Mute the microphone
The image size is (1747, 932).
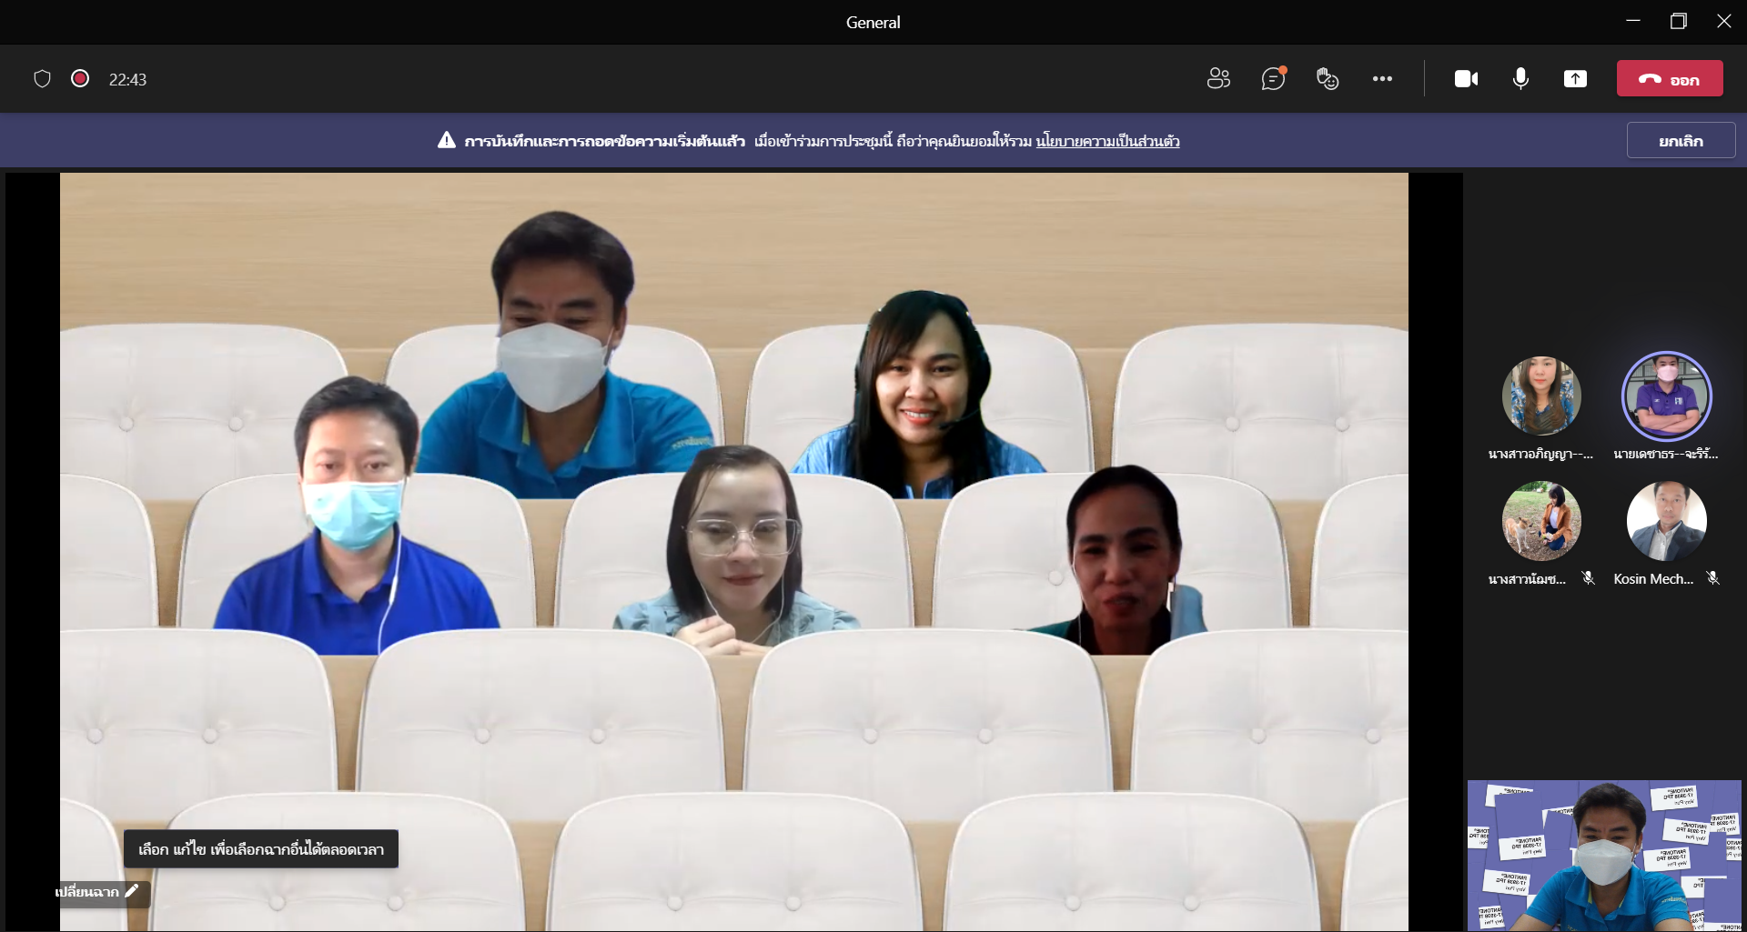coord(1520,79)
